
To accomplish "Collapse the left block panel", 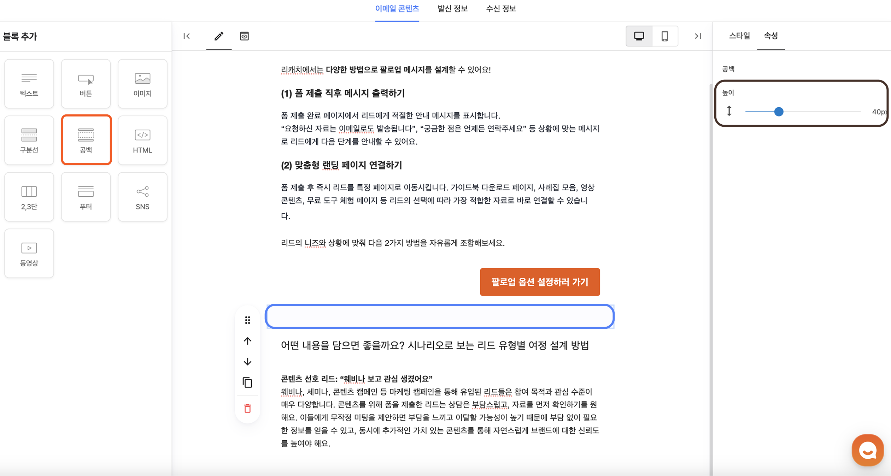I will coord(187,36).
